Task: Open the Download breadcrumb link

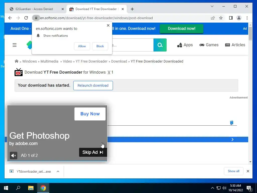Action: click(x=119, y=61)
